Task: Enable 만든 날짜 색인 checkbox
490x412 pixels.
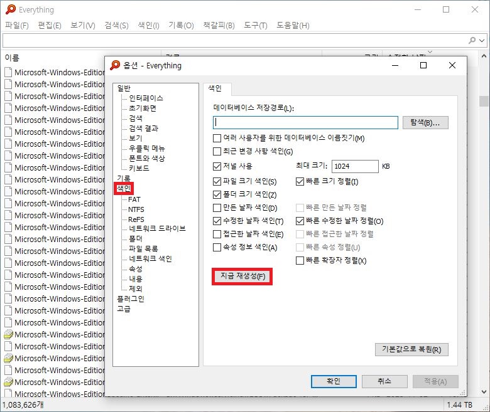Action: coord(217,208)
